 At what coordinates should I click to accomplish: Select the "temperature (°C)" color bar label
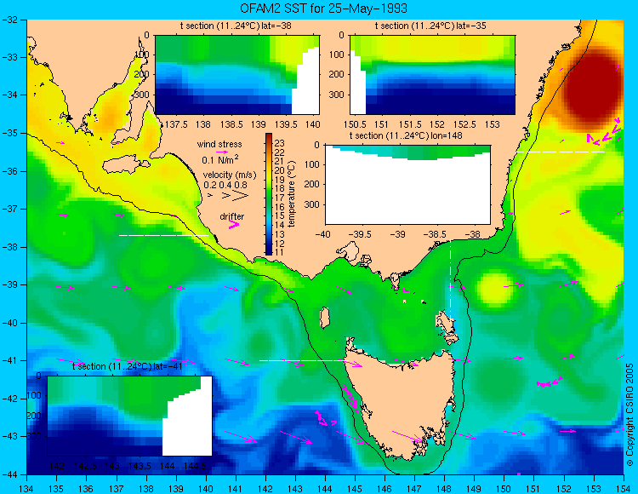(291, 193)
